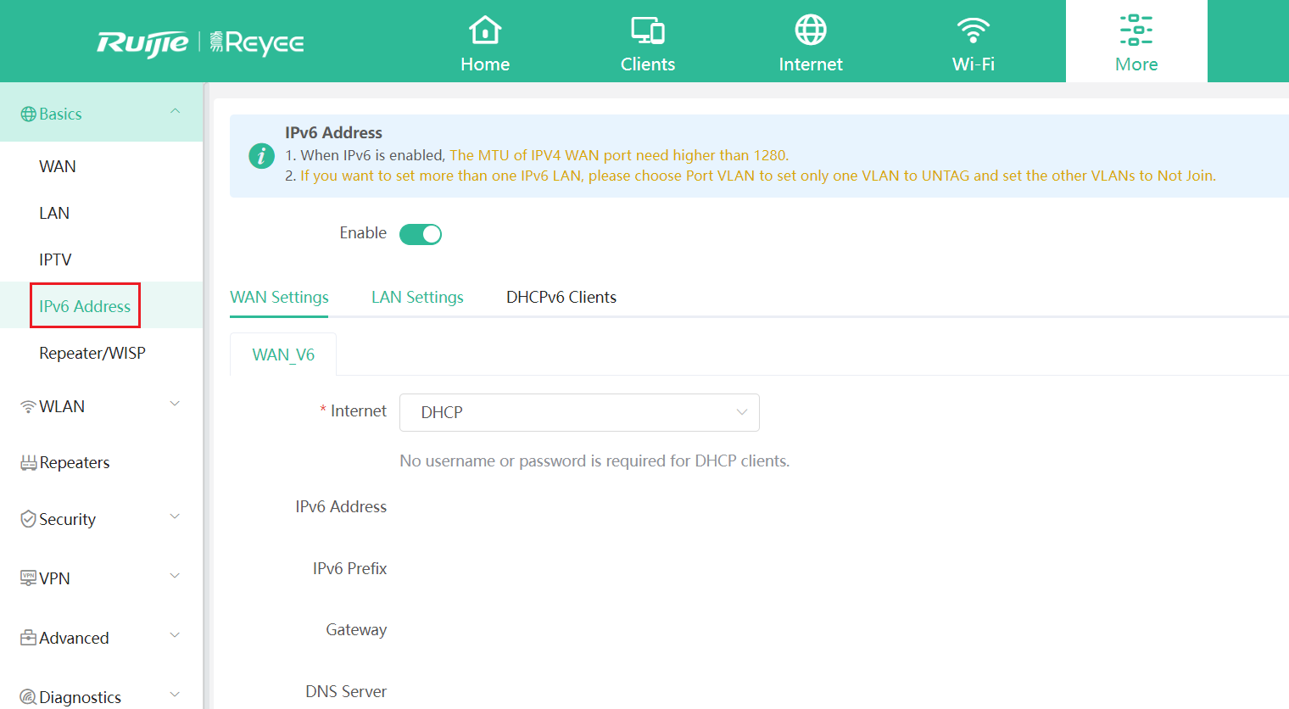Expand the Advanced menu chevron
This screenshot has height=709, width=1289.
point(176,636)
